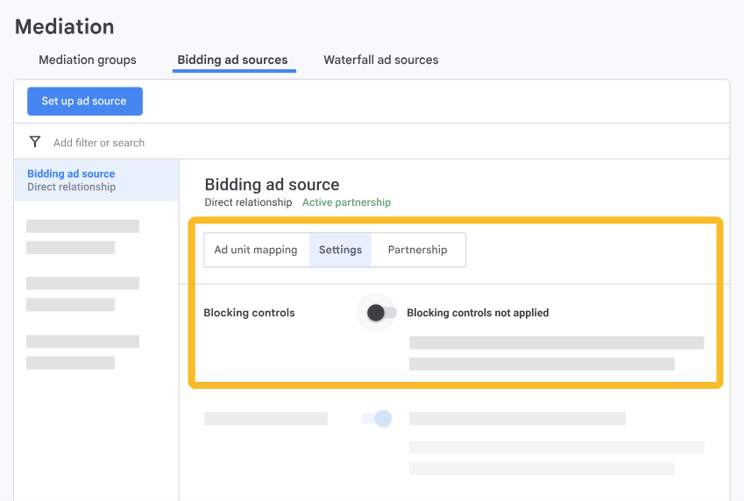Select the first grayed placeholder sidebar item

[x=82, y=236]
